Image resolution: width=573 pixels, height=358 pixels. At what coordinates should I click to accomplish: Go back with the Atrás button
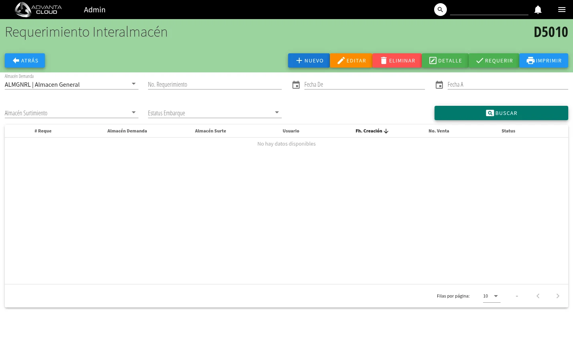(x=25, y=60)
